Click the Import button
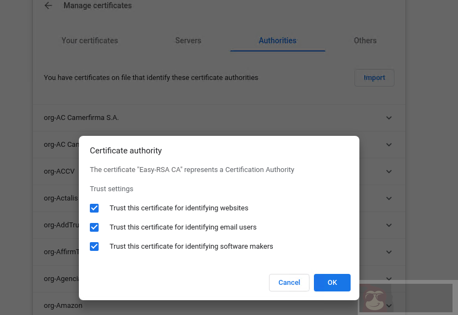 [x=374, y=78]
